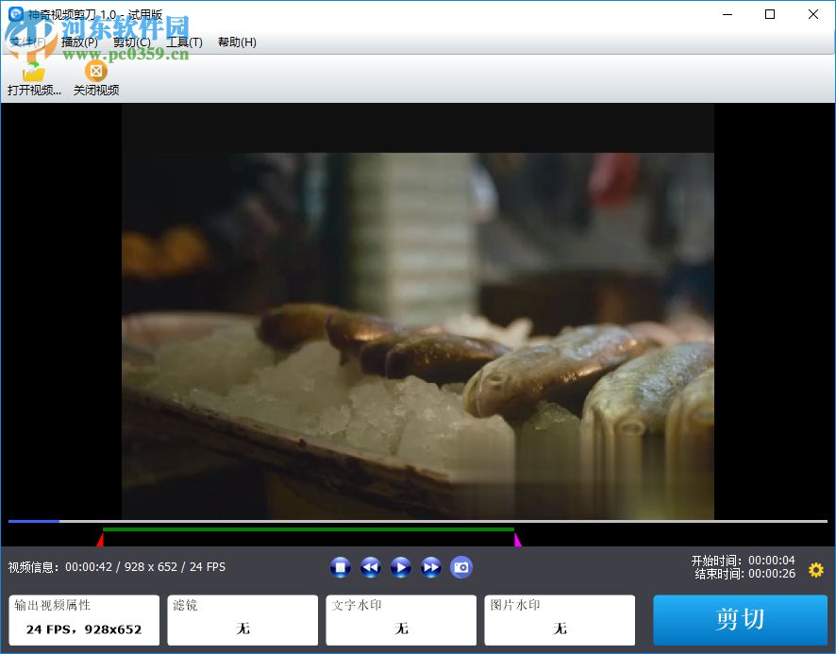Viewport: 836px width, 654px height.
Task: Maximize the application window
Action: tap(770, 14)
